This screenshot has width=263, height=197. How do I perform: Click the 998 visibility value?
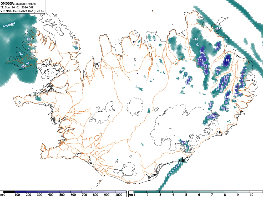[x=11, y=25]
